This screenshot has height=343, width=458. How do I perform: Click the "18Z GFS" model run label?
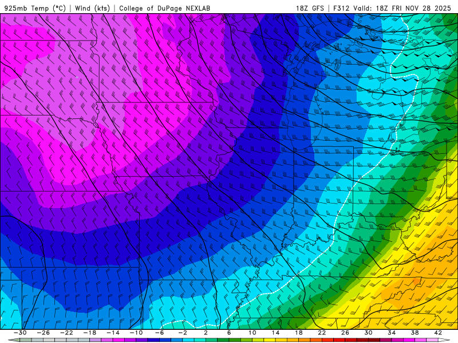[x=310, y=8]
